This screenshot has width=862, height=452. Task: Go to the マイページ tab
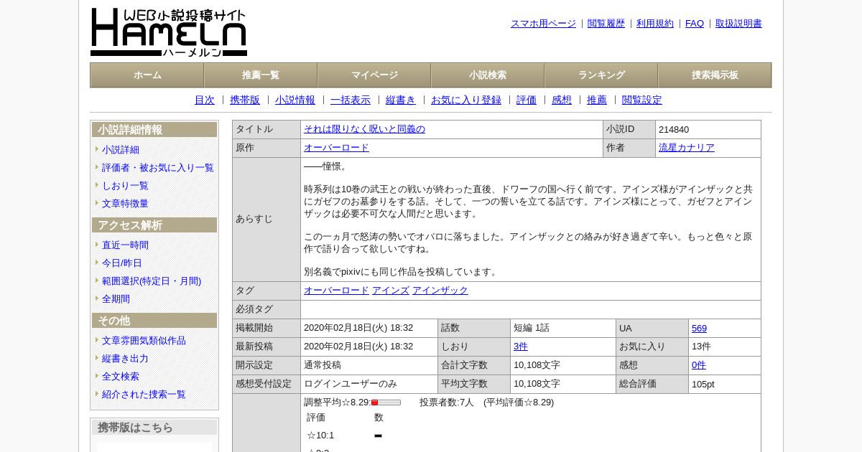[374, 75]
